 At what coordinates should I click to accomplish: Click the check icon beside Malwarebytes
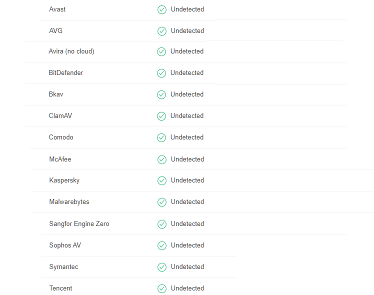coord(162,202)
